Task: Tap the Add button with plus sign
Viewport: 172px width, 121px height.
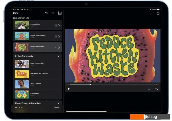Action: [19, 107]
